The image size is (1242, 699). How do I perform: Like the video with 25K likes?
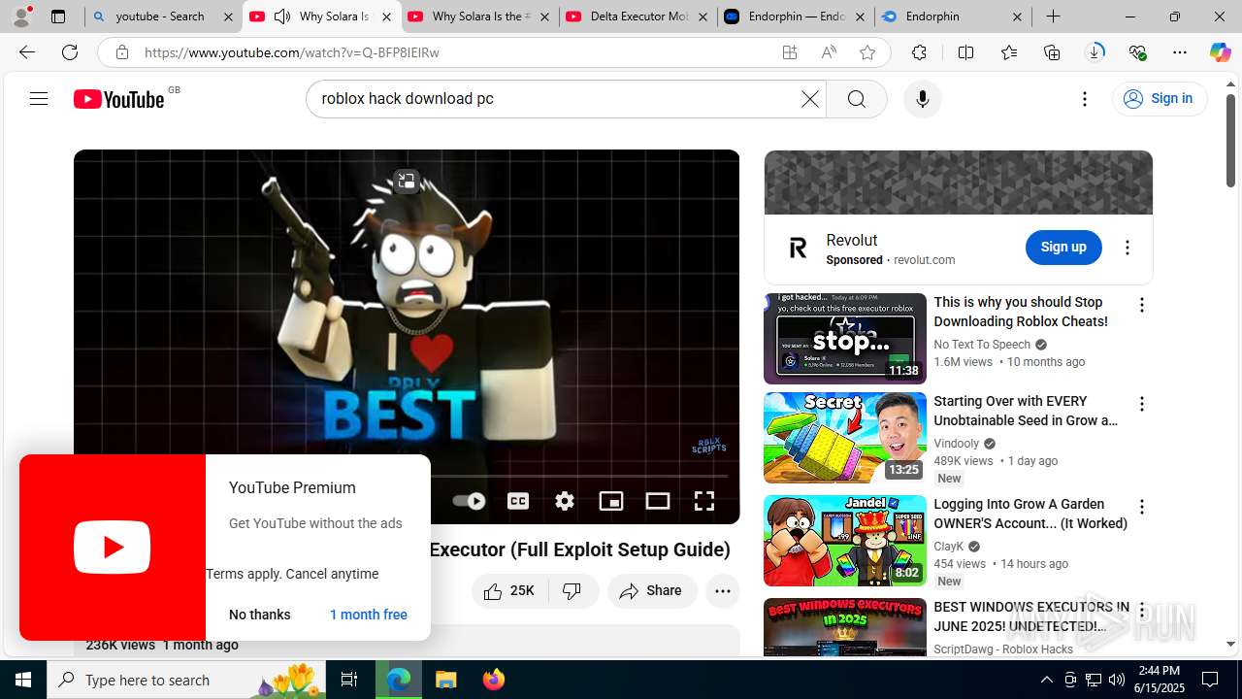point(509,590)
